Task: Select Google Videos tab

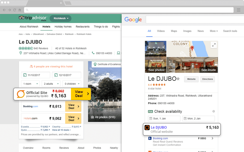Action: 161,31
